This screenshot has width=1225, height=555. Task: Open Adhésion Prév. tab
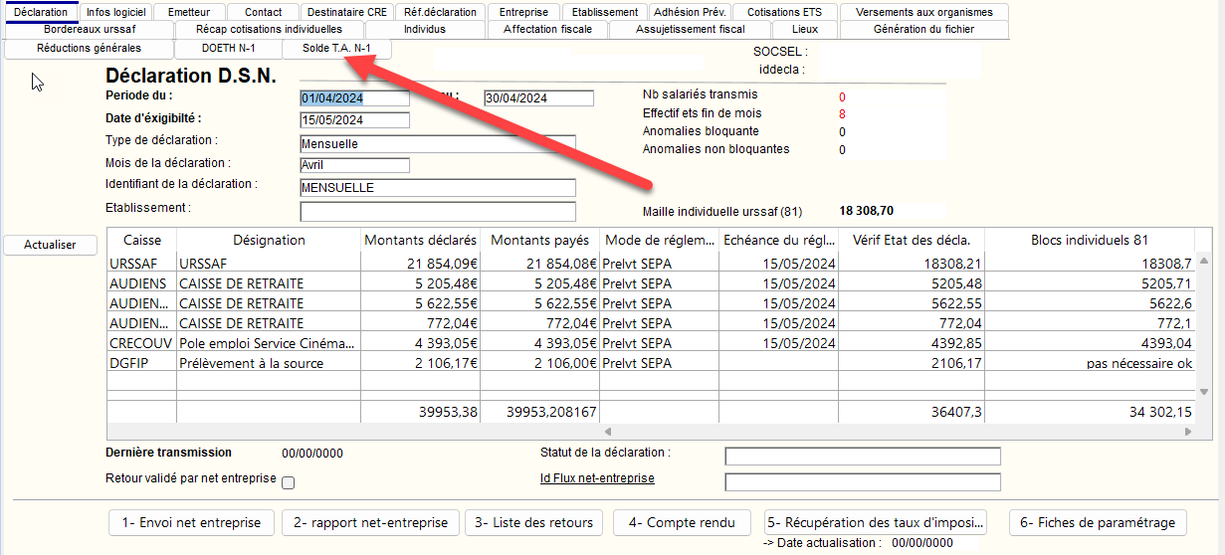tap(691, 12)
